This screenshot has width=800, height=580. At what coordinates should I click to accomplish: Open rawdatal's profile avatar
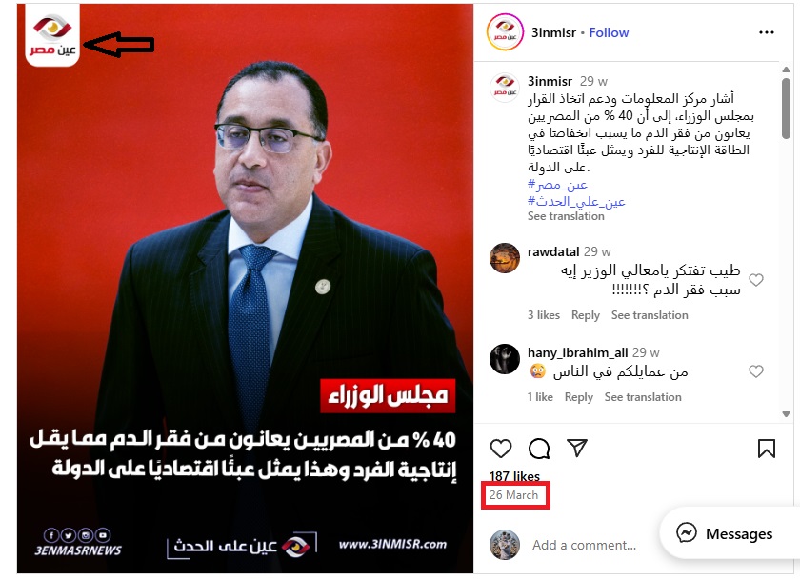(505, 257)
